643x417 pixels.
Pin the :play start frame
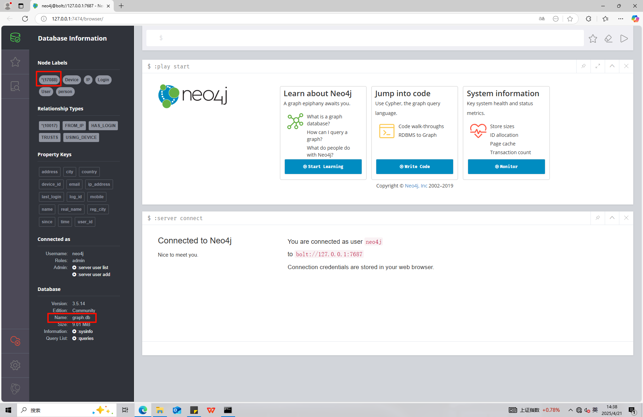584,66
